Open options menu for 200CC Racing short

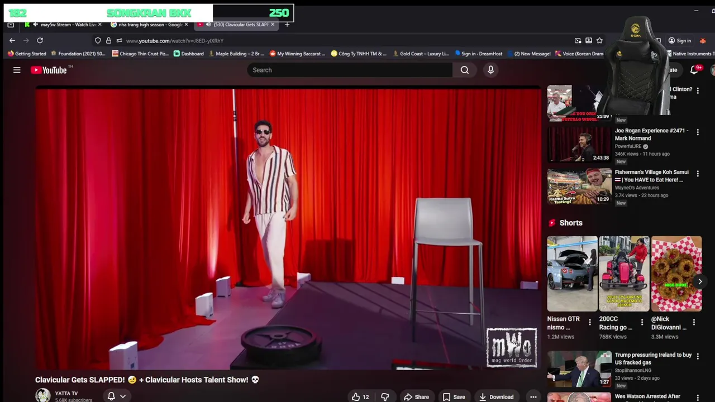point(642,322)
